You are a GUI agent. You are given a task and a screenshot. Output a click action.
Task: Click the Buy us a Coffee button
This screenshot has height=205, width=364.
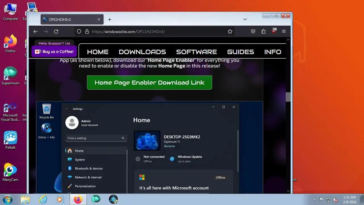[54, 52]
